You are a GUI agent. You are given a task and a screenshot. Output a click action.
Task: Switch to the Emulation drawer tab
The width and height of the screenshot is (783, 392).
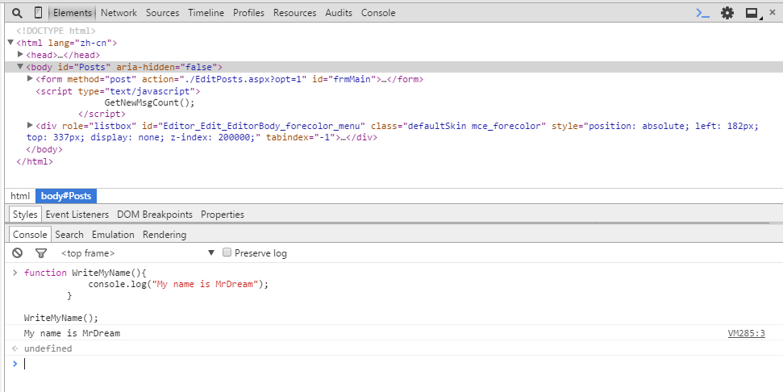tap(113, 235)
